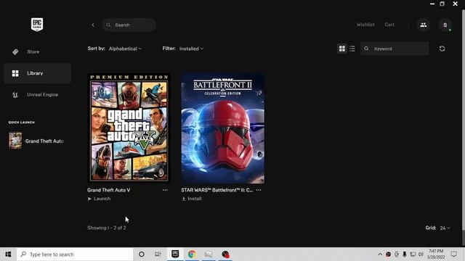
Task: Open Task View on taskbar
Action: pos(158,254)
